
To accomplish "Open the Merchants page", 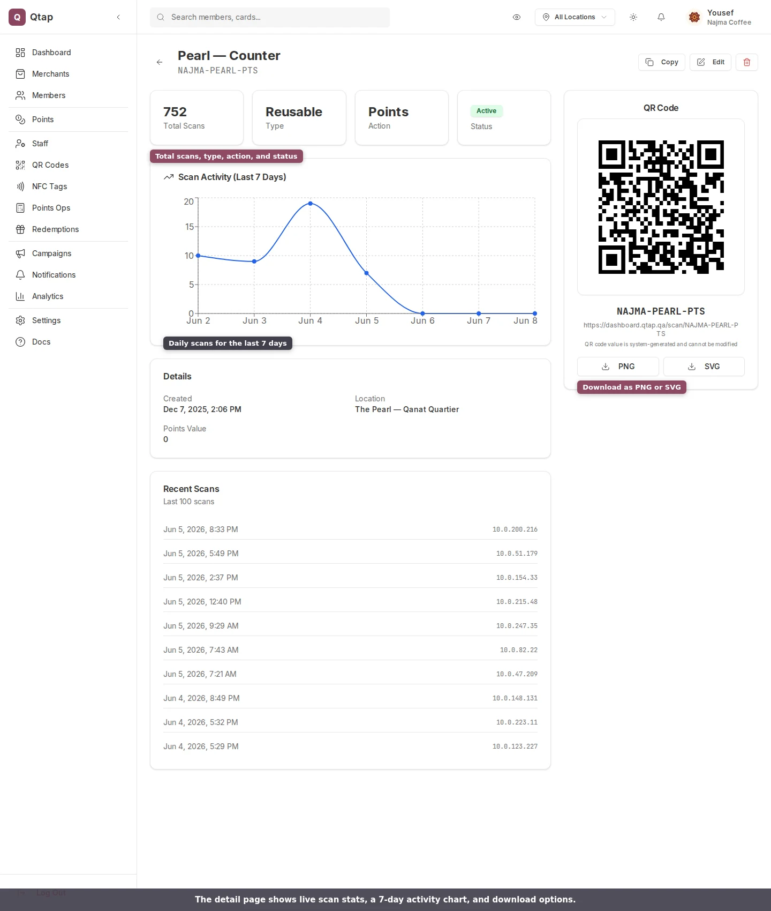I will click(68, 74).
